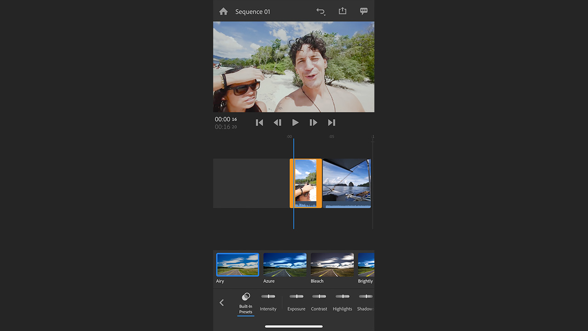Open the feedback comment icon
This screenshot has width=588, height=331.
coord(364,11)
